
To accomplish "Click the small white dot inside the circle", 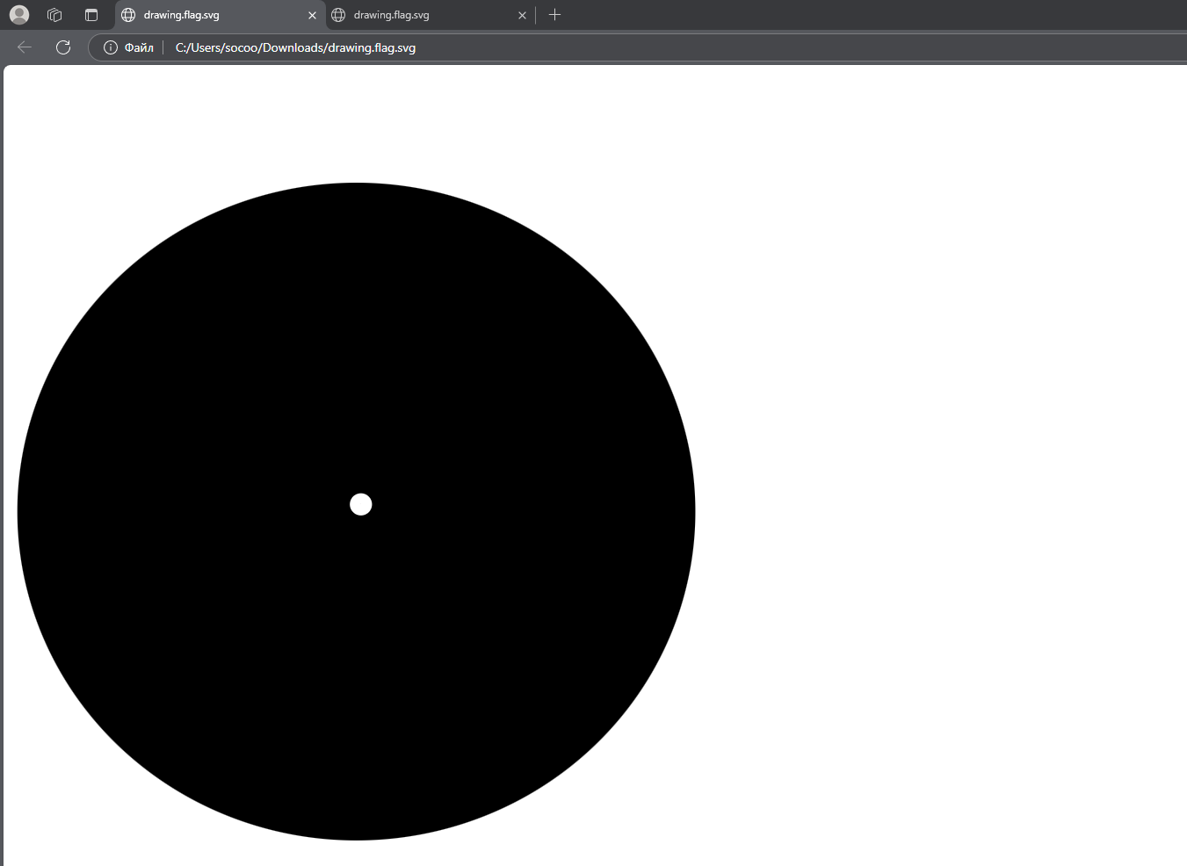I will click(x=361, y=504).
